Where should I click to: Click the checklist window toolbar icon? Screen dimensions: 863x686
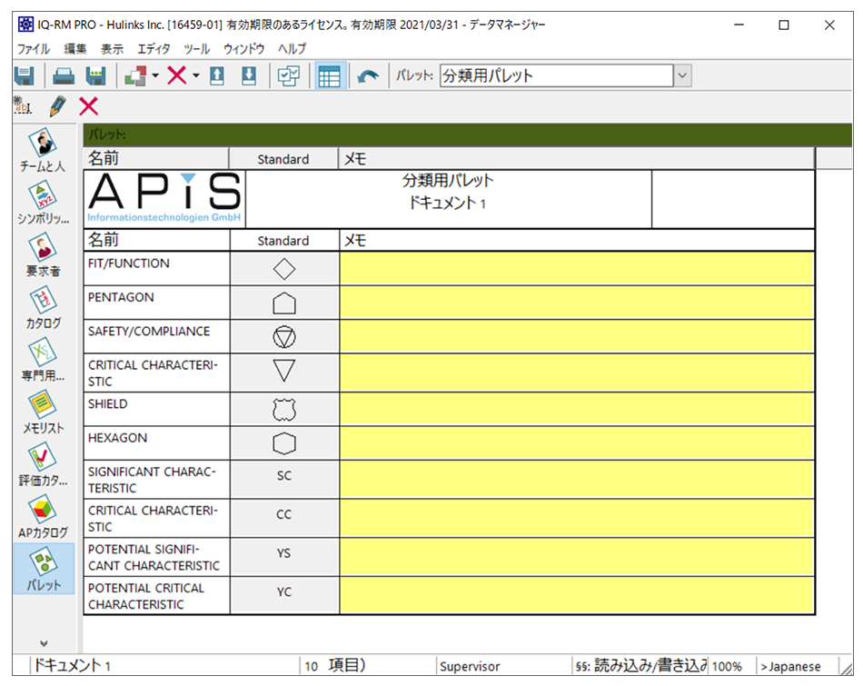coord(288,76)
